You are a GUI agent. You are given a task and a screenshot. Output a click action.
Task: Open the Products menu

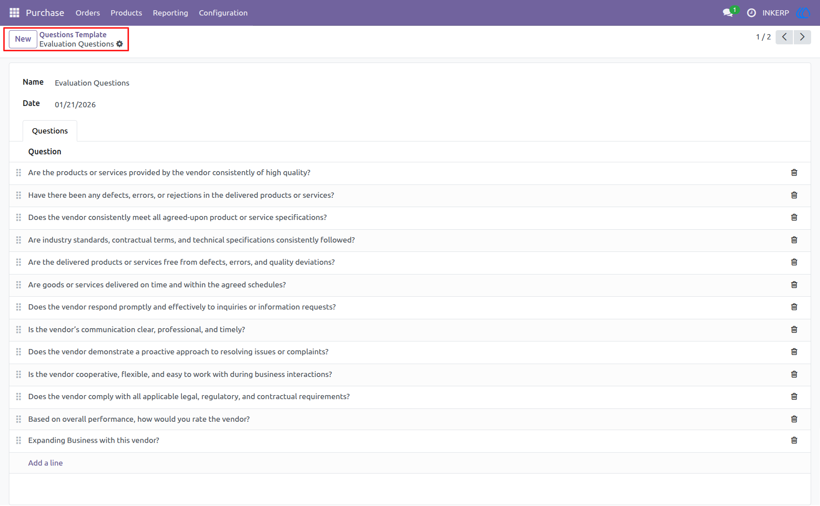point(126,13)
